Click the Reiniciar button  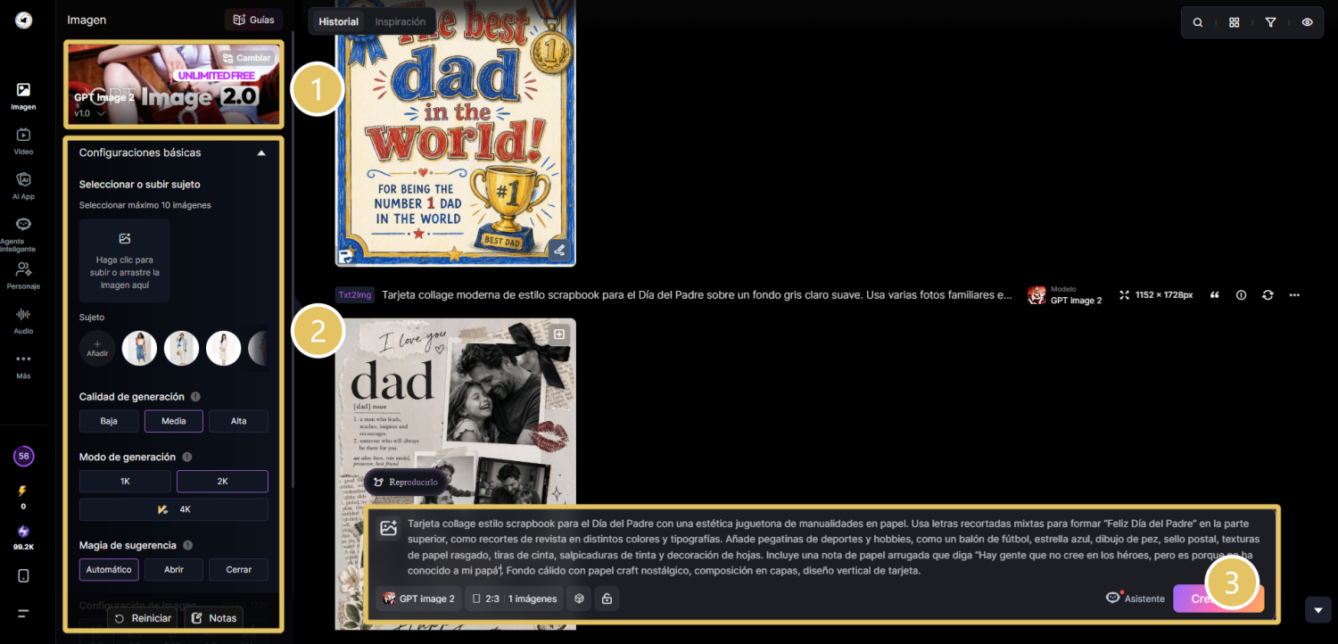(144, 618)
